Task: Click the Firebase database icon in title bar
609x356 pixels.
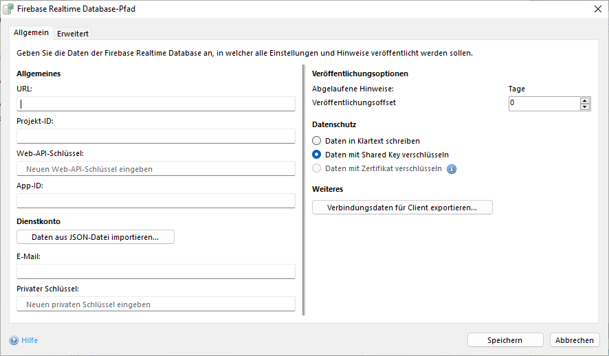Action: [8, 9]
